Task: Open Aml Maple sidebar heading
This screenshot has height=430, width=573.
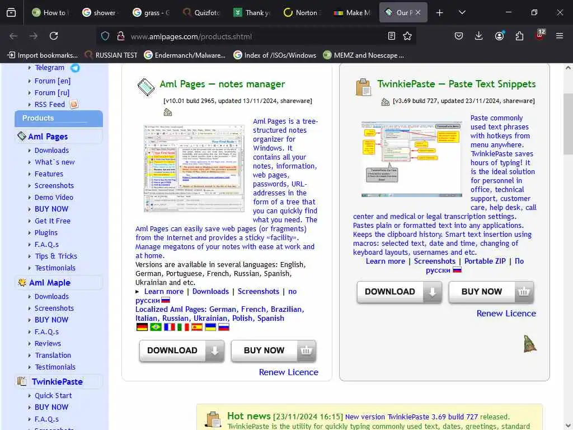Action: point(50,283)
